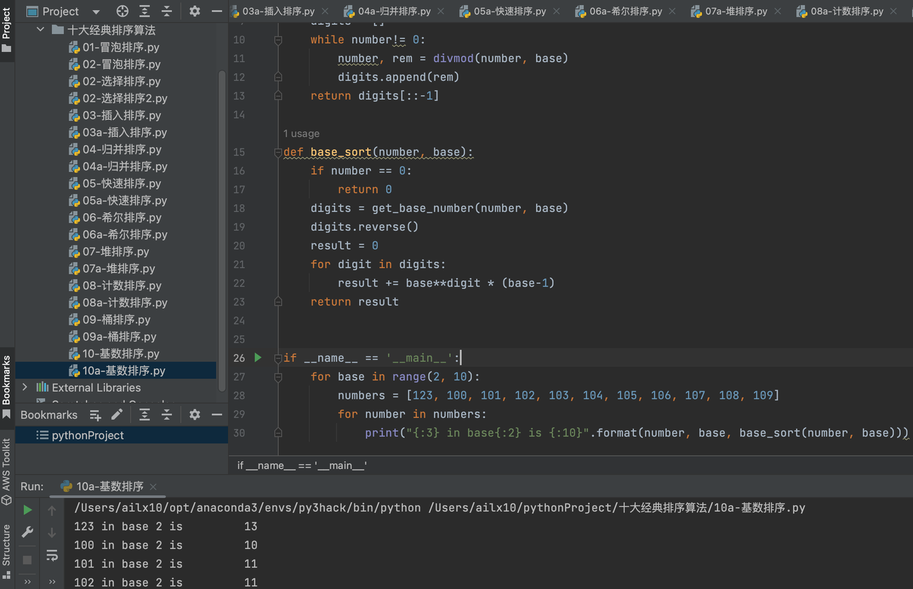Hide the Bookmarks tool window
Screen dimensions: 913x589
(217, 415)
